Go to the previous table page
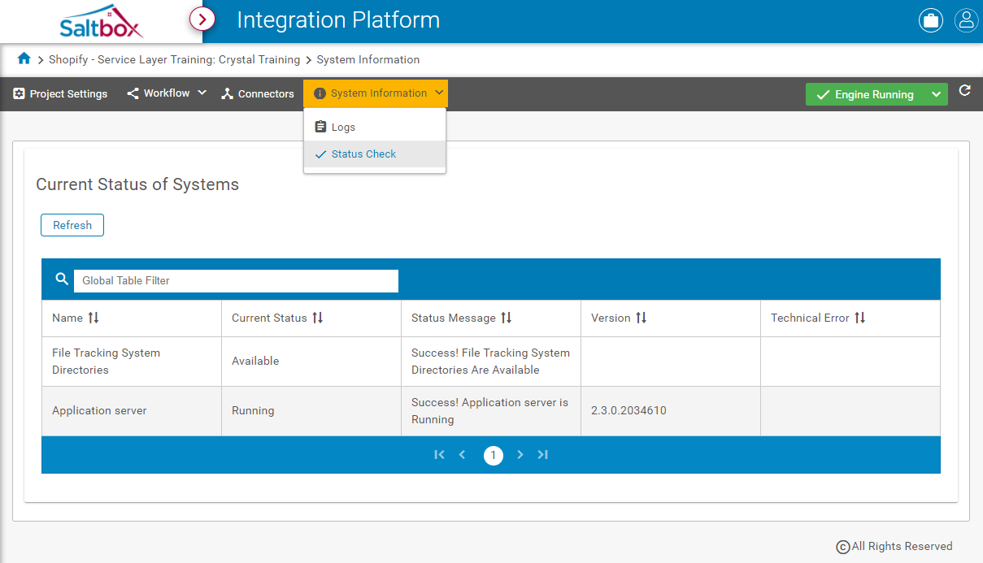This screenshot has height=563, width=983. click(x=463, y=455)
